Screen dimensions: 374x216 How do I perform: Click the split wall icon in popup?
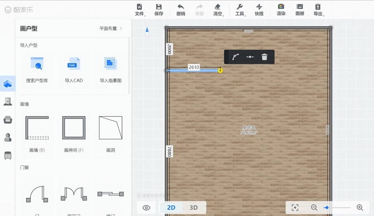[250, 57]
